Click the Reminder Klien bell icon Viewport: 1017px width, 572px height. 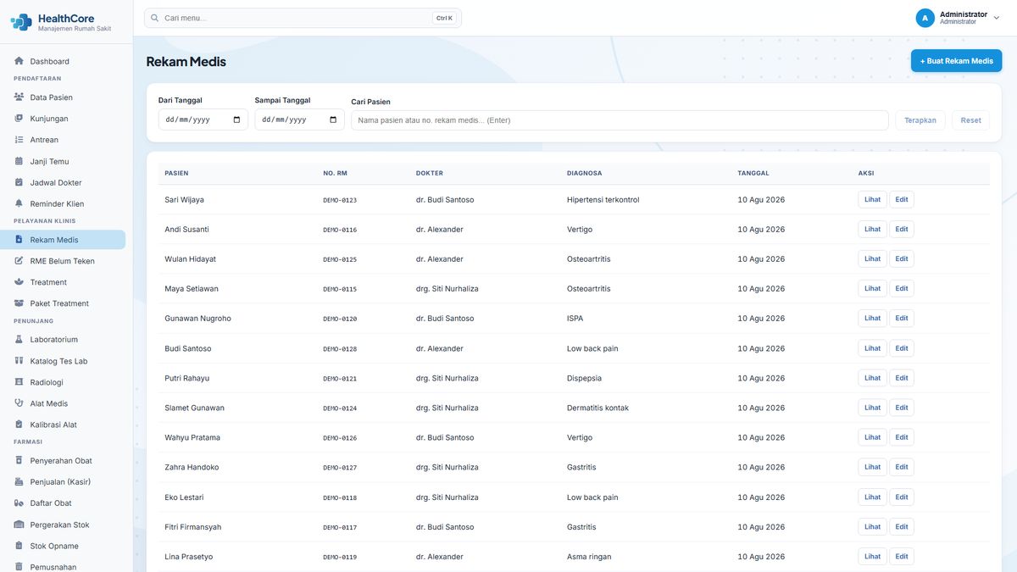point(19,203)
